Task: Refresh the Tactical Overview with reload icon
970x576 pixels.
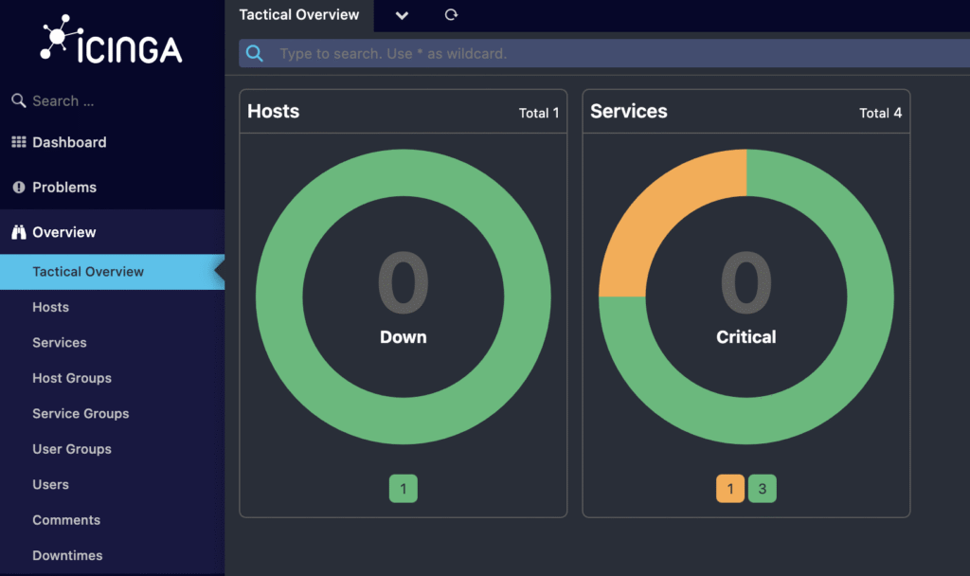Action: click(451, 15)
